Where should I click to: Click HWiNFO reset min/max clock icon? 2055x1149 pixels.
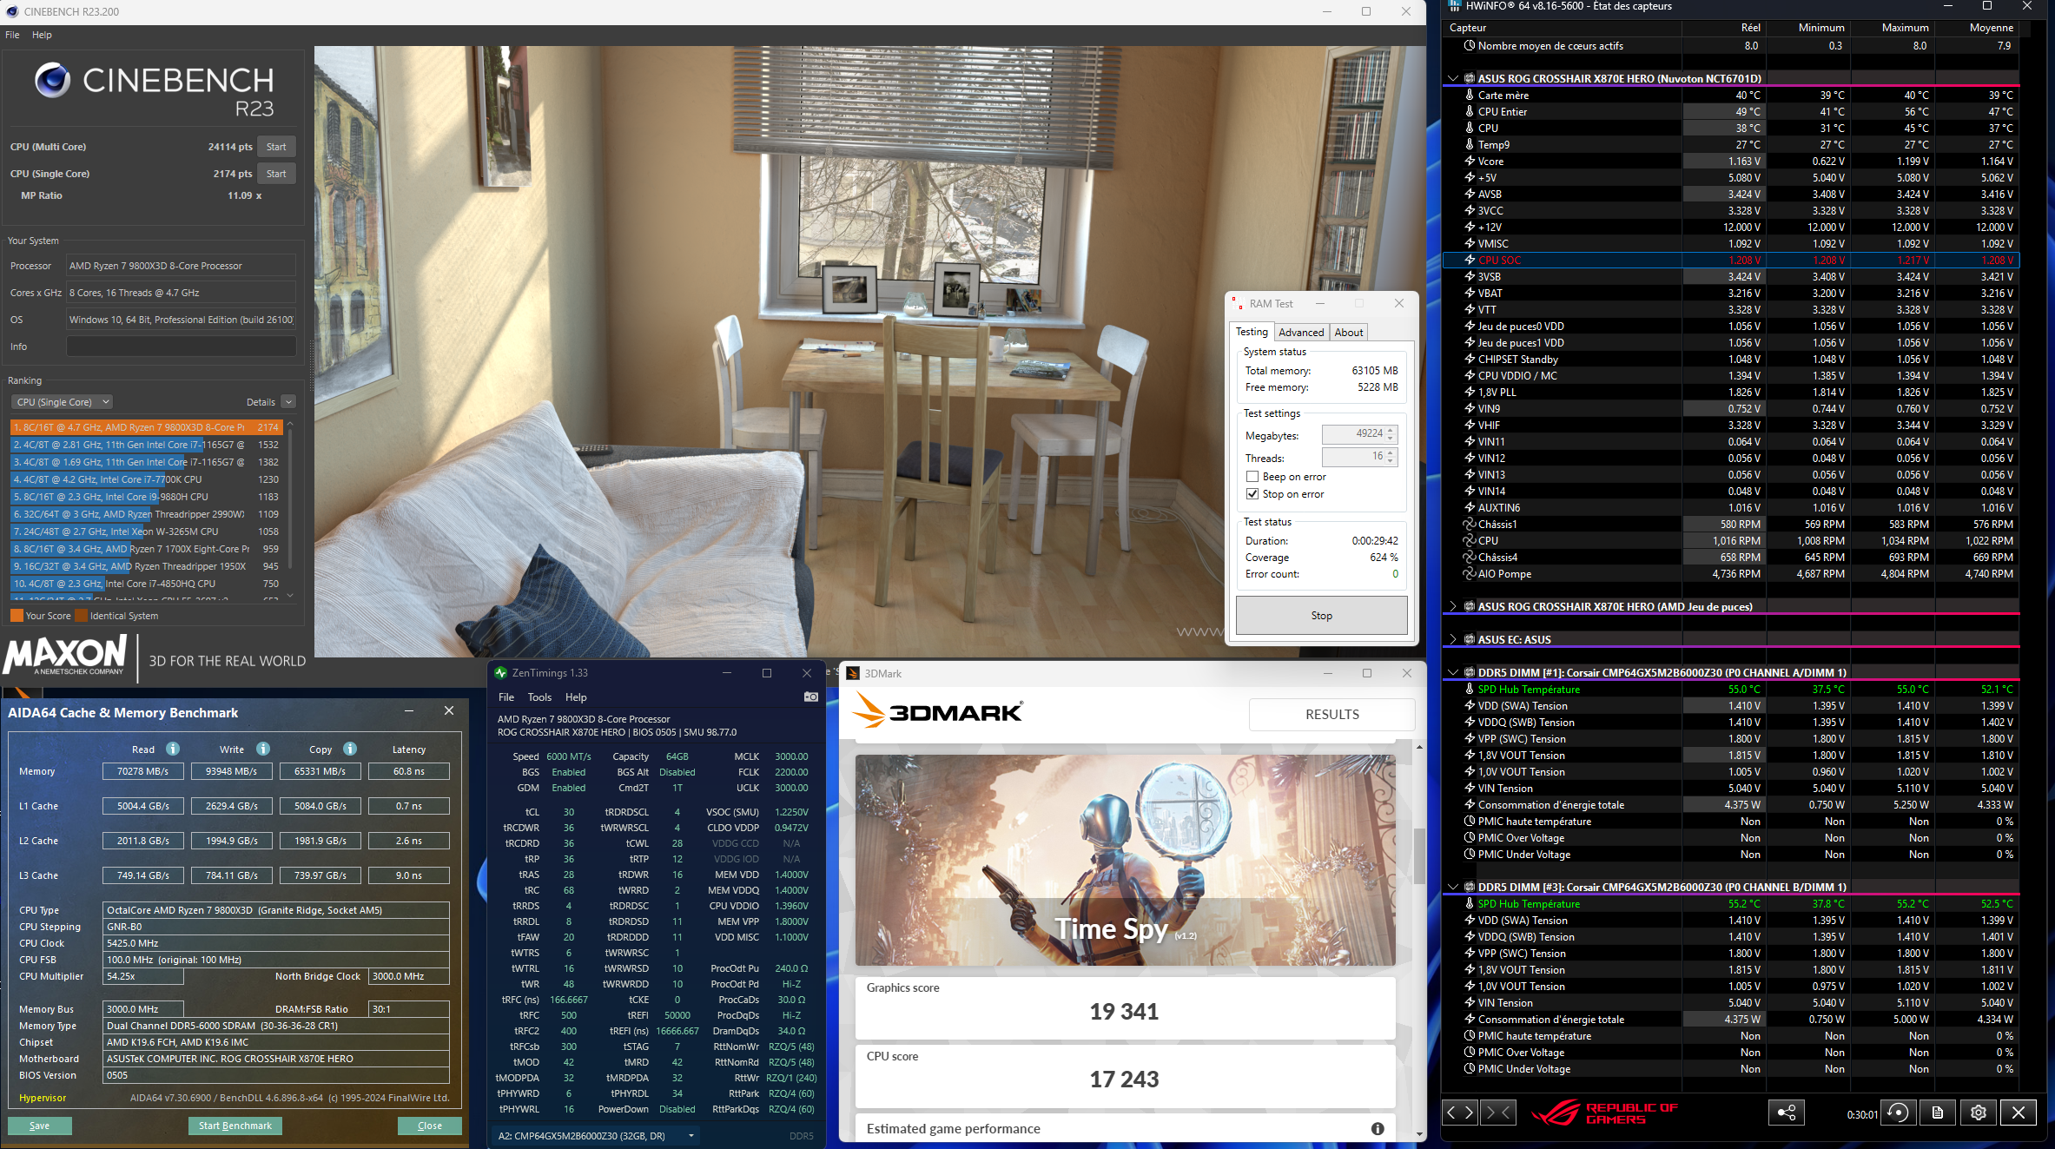1899,1113
